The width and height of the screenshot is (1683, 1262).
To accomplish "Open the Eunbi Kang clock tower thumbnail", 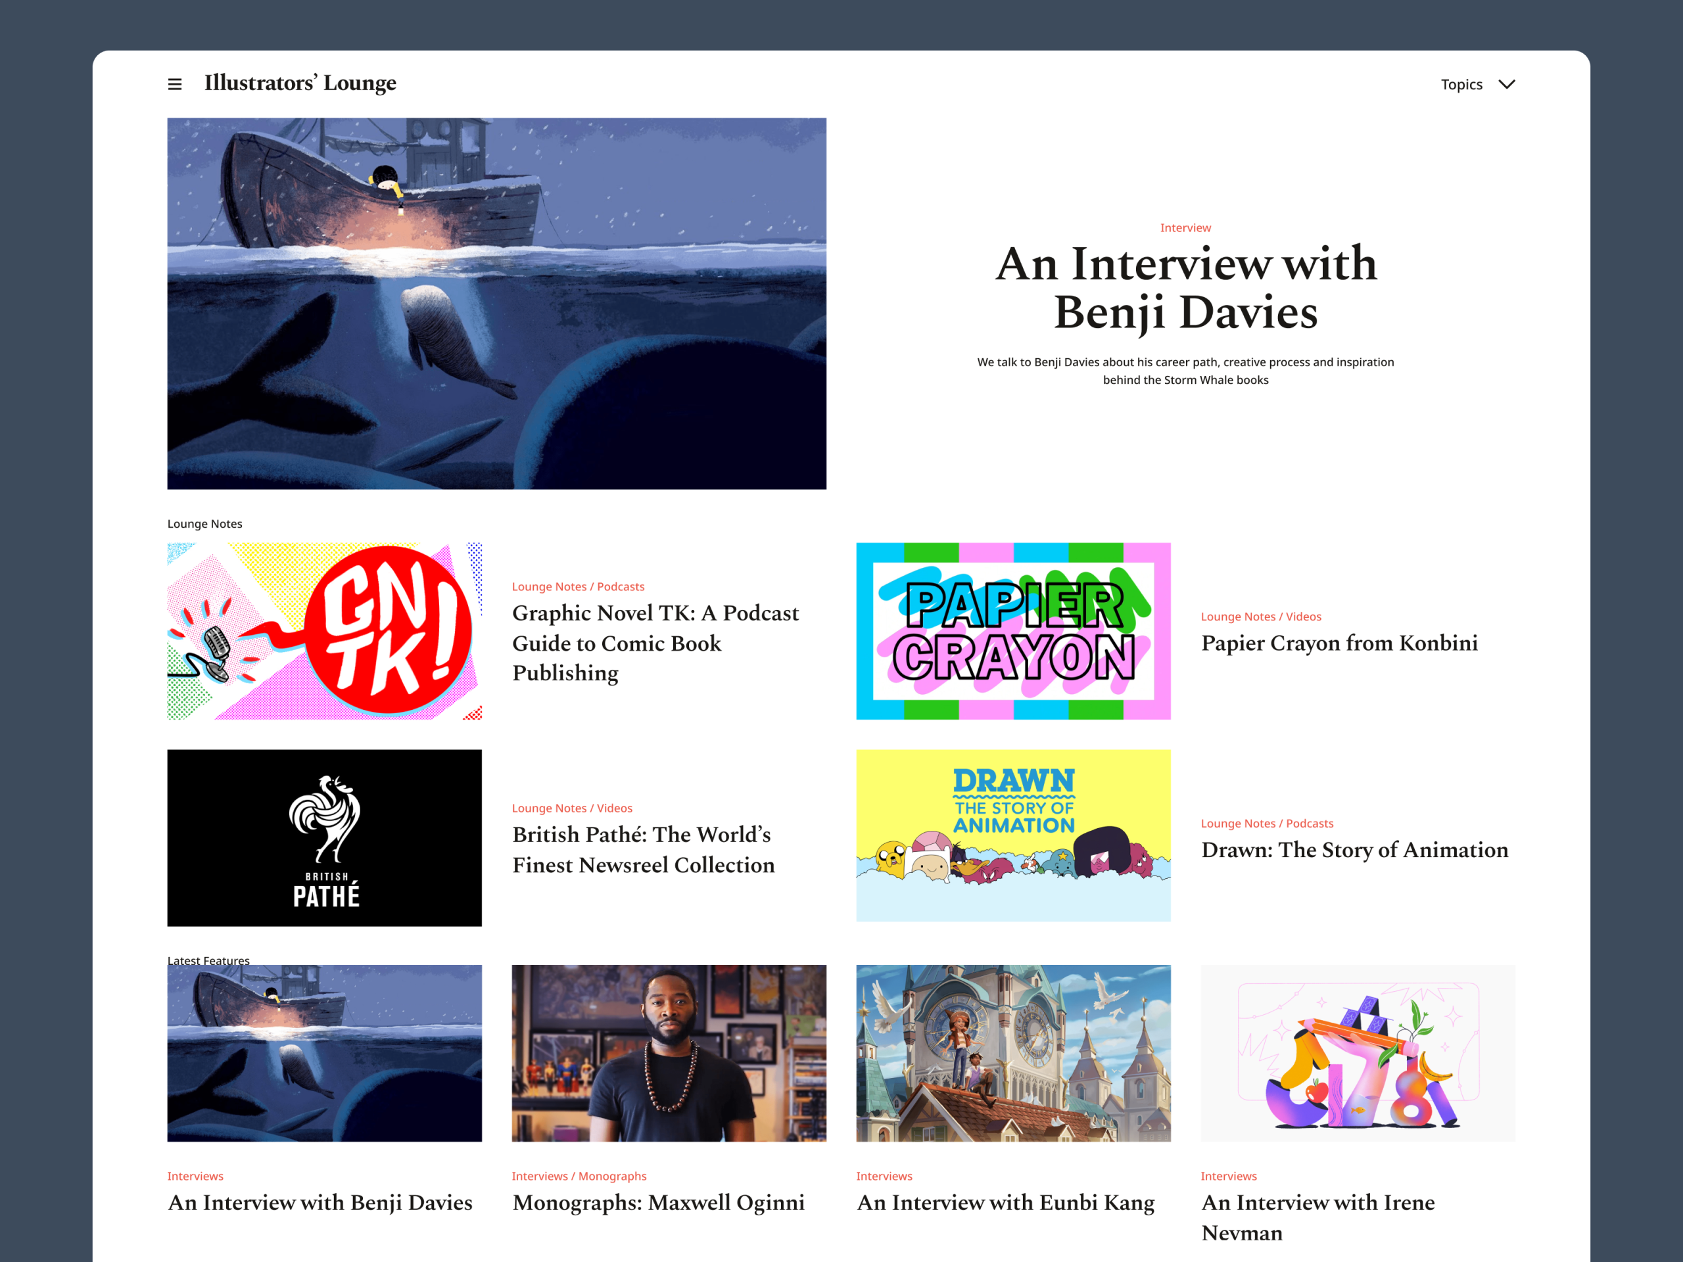I will click(x=1012, y=1053).
